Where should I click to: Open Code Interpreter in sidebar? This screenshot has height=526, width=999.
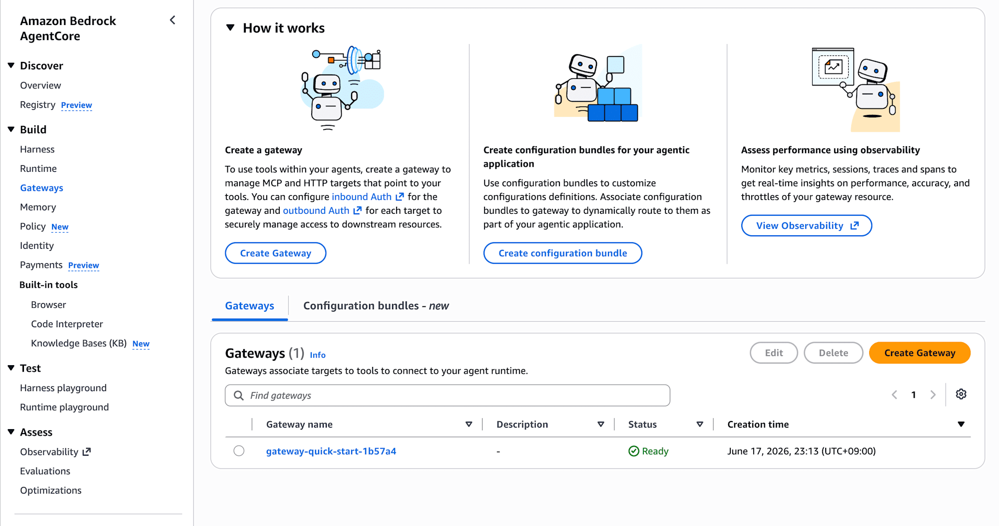pyautogui.click(x=67, y=324)
